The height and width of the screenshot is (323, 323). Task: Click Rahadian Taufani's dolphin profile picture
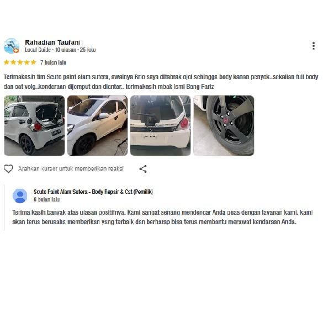coord(12,46)
